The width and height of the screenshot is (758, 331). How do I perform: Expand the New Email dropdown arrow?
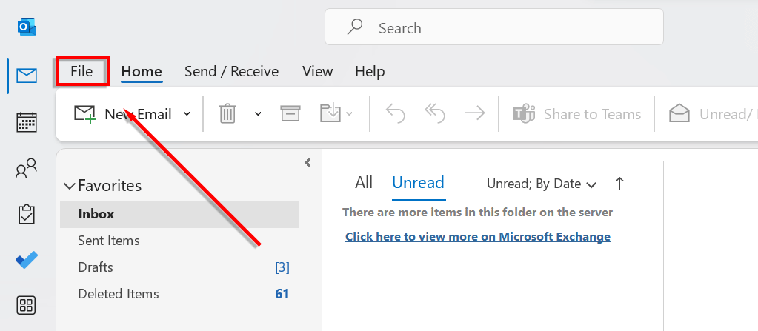[x=187, y=113]
